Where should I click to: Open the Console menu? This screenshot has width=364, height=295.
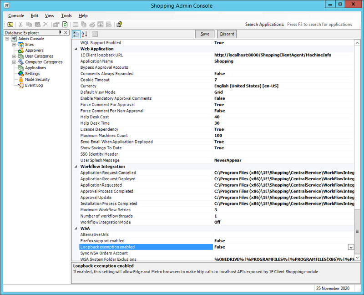pos(16,16)
